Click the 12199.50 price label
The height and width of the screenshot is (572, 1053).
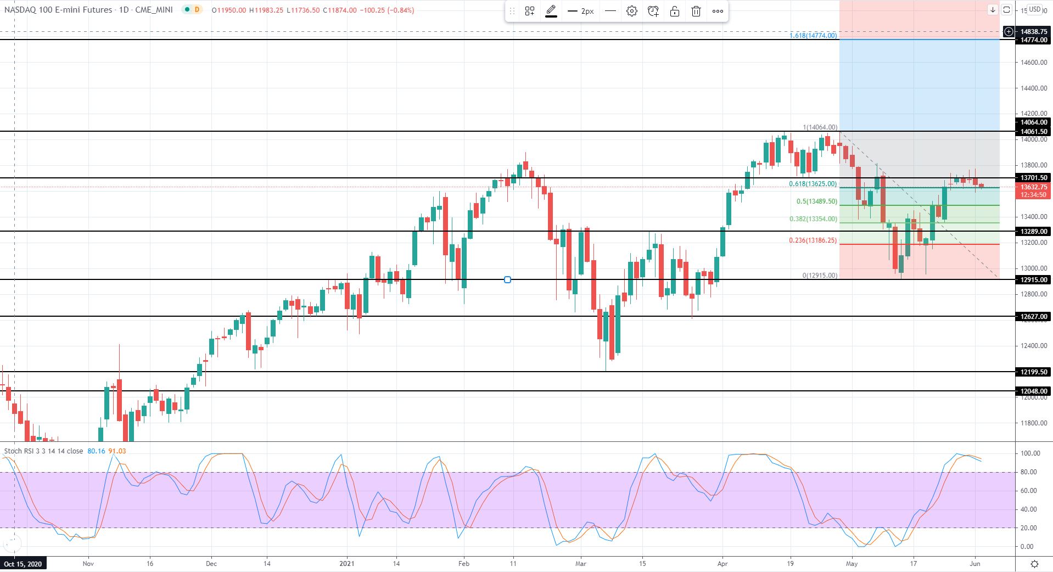tap(1033, 372)
